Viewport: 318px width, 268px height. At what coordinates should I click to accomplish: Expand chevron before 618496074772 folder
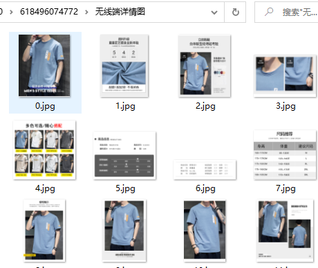coord(11,12)
